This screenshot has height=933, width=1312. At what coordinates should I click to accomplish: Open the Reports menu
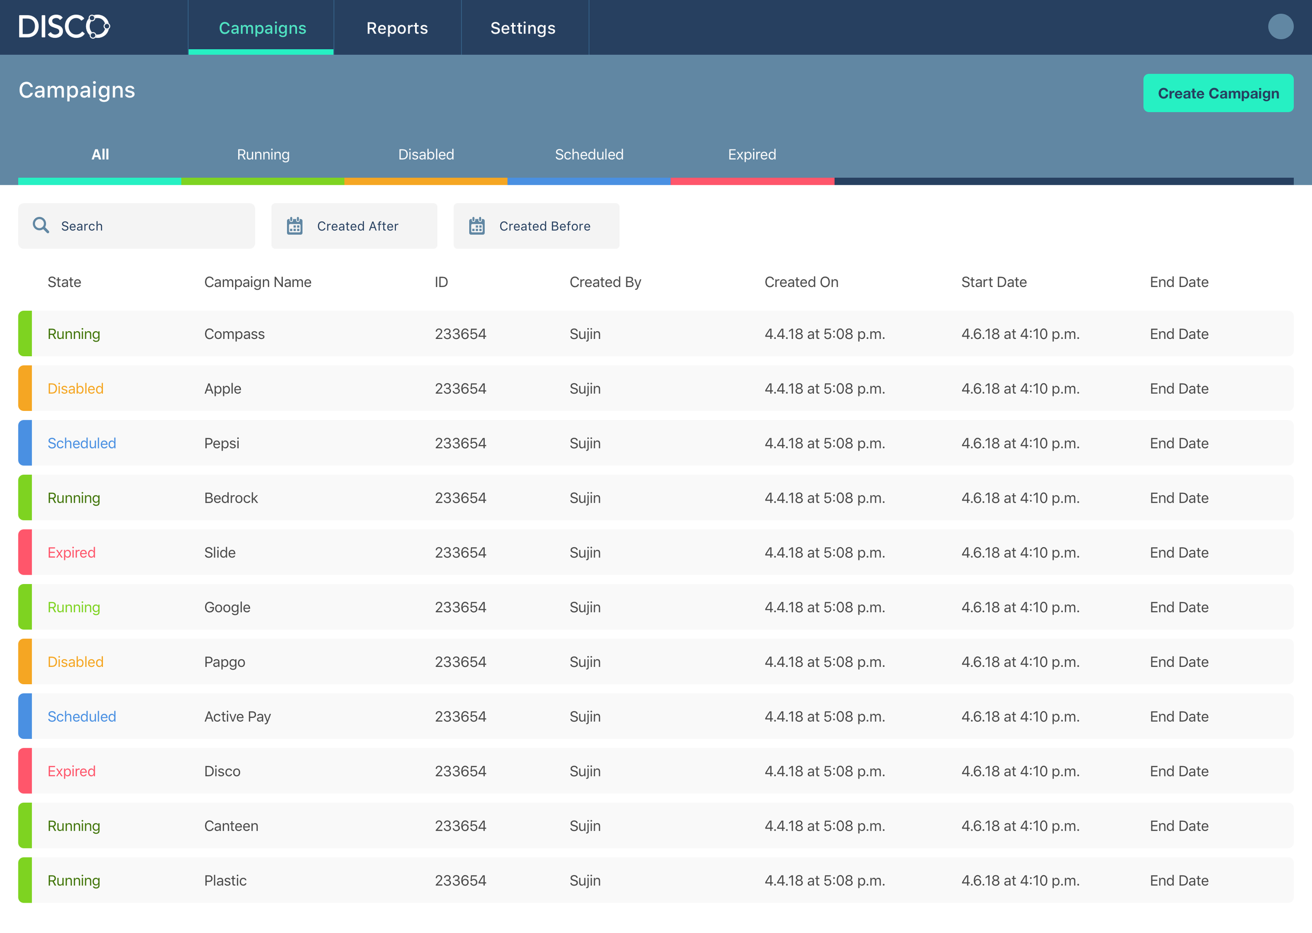[x=397, y=28]
